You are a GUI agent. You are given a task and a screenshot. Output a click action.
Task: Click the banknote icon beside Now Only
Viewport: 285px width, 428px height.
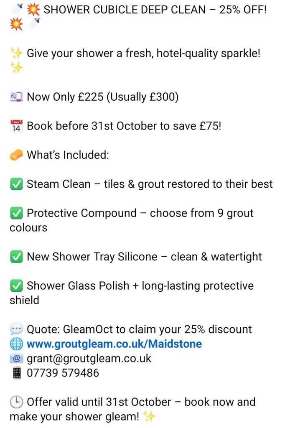click(x=17, y=97)
